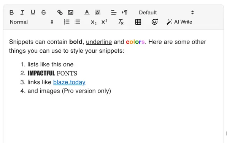Toggle italic formatting button
227x143 pixels.
pyautogui.click(x=22, y=13)
